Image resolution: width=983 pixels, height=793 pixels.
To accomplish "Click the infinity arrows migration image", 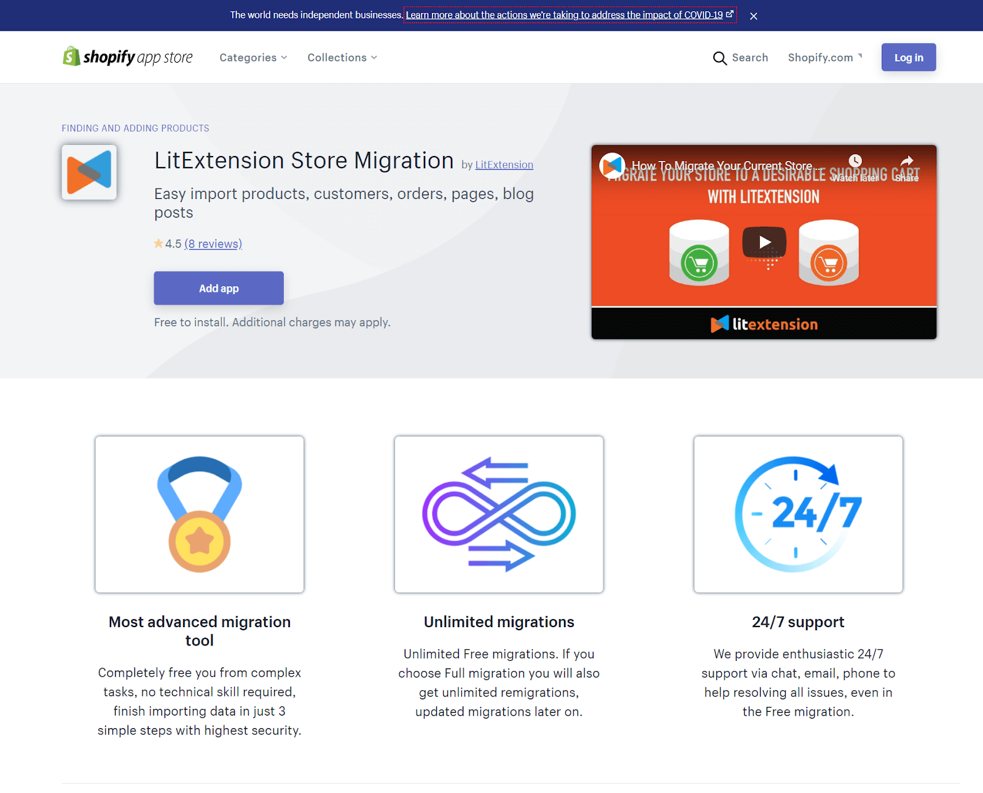I will coord(499,514).
